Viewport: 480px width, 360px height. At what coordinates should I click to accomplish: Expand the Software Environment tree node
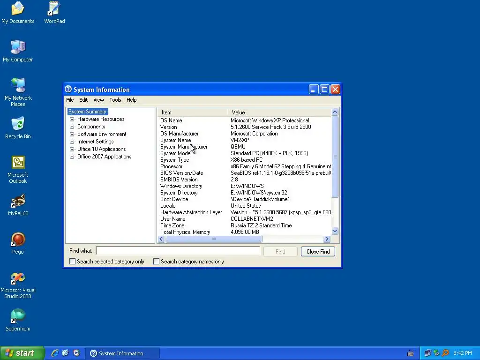tap(72, 134)
